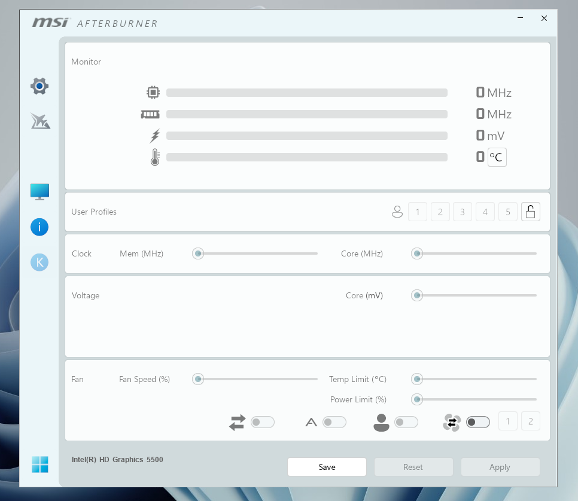
Task: Select user profile 4
Action: tap(485, 212)
